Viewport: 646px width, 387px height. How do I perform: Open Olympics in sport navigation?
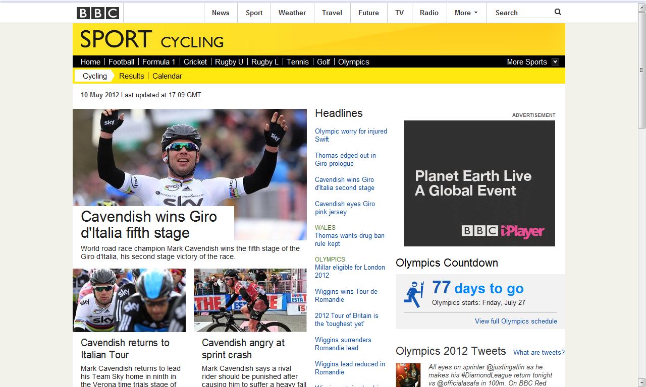(x=354, y=62)
